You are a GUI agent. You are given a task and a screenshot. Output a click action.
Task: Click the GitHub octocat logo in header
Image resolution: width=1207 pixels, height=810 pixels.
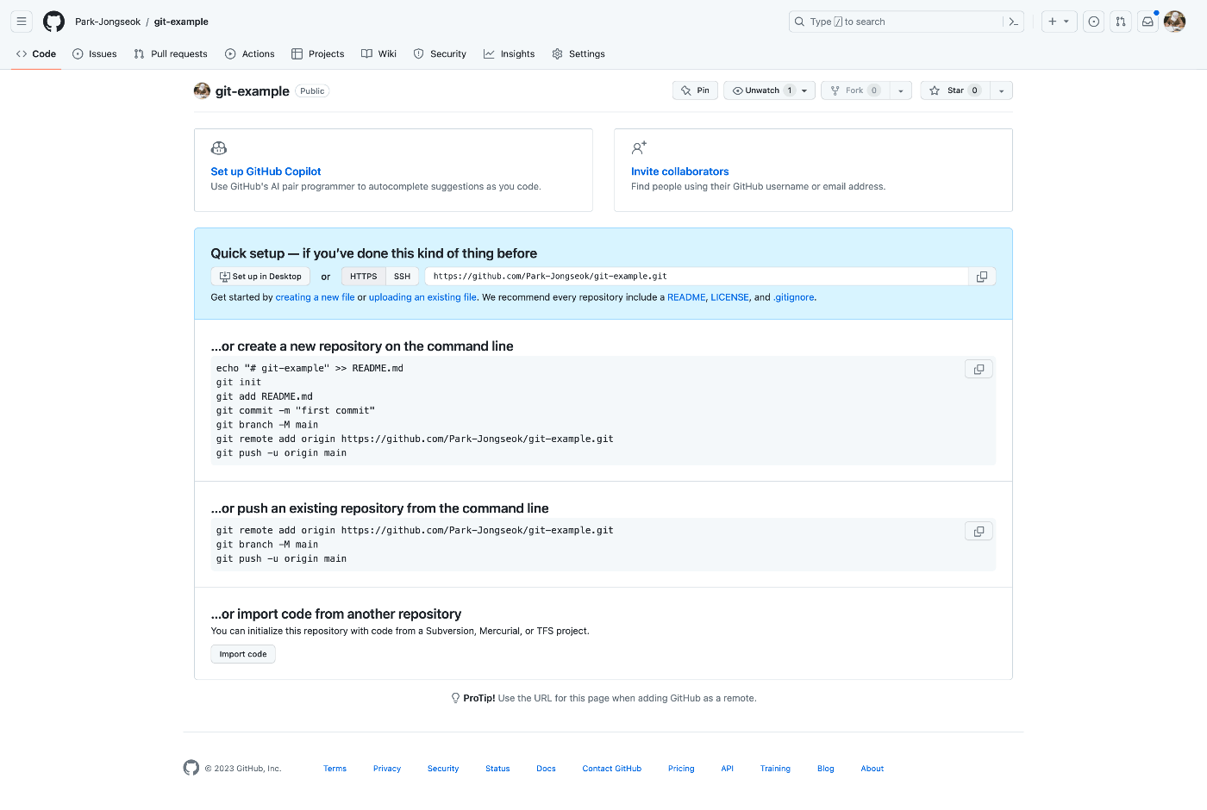(x=53, y=22)
